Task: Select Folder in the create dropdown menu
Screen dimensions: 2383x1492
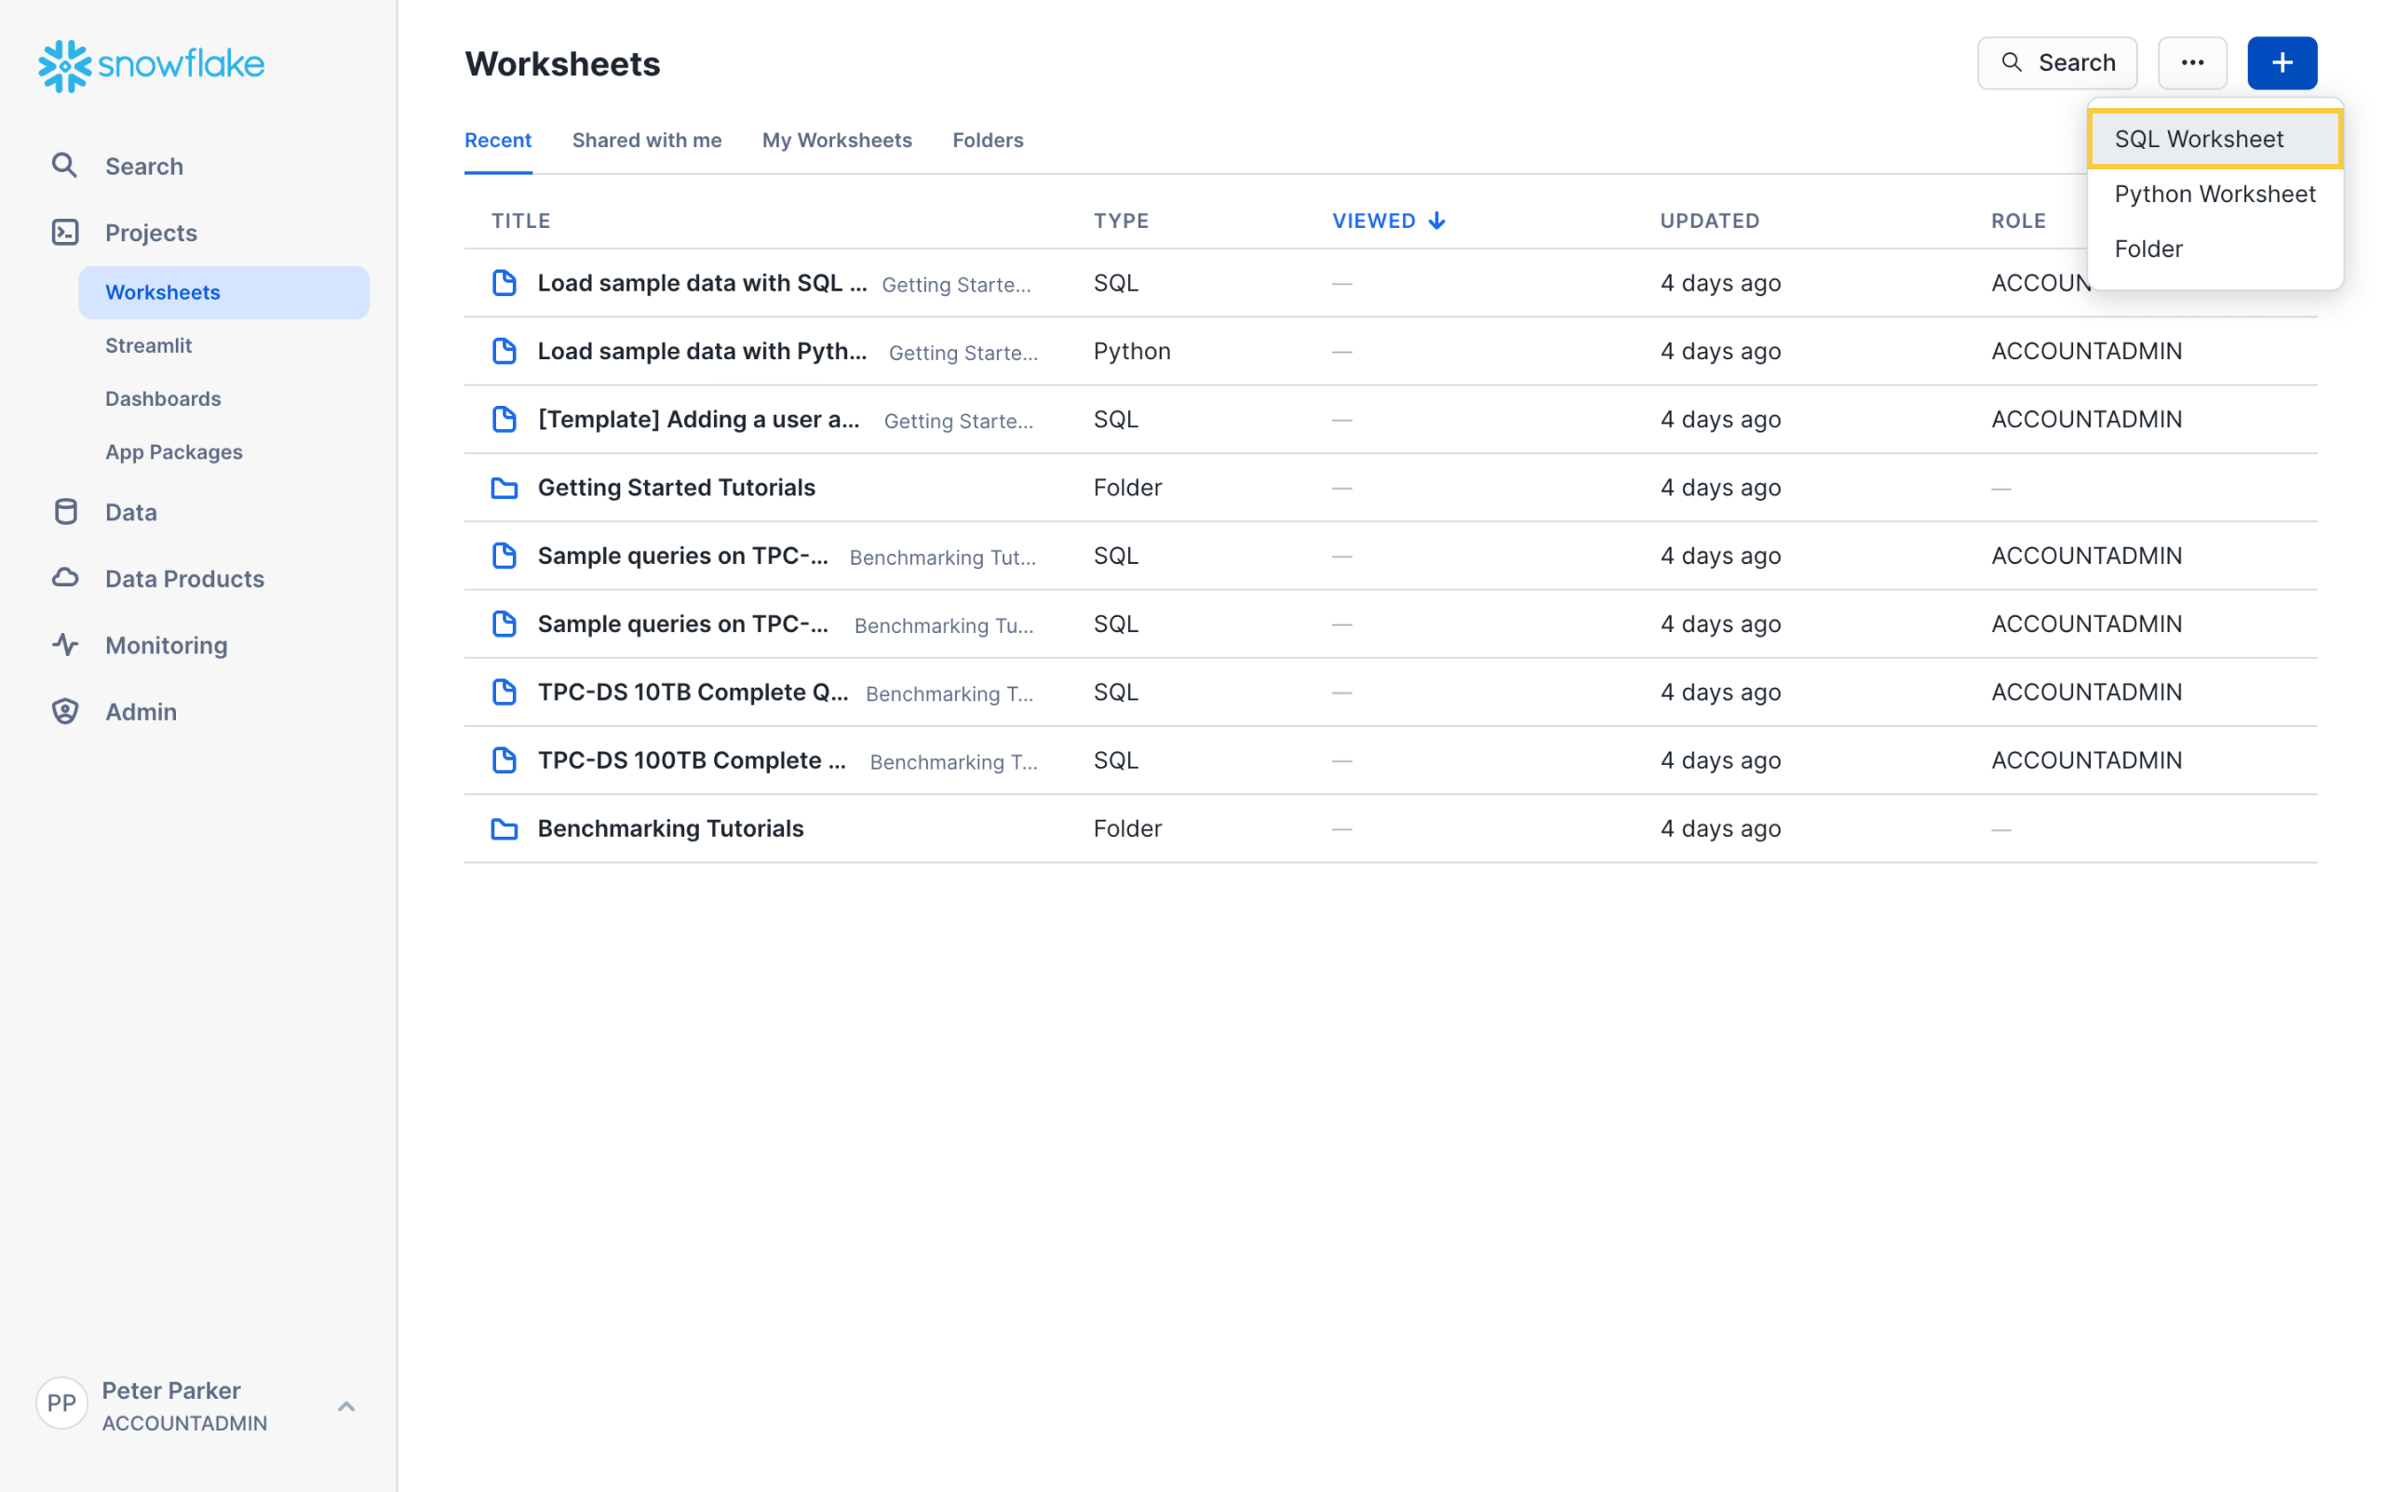Action: click(2147, 249)
